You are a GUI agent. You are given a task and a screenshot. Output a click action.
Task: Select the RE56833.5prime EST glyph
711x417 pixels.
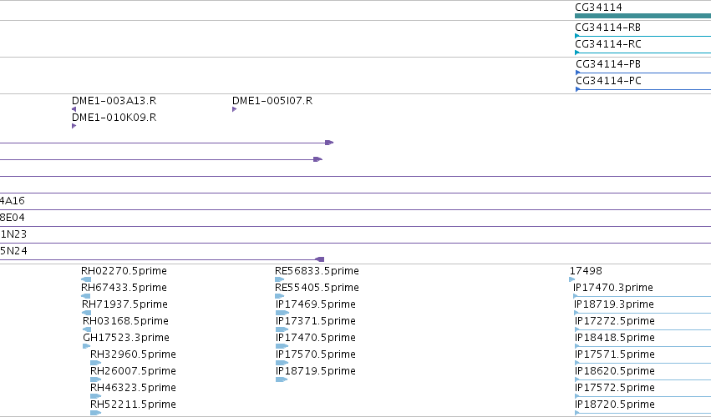click(x=280, y=279)
